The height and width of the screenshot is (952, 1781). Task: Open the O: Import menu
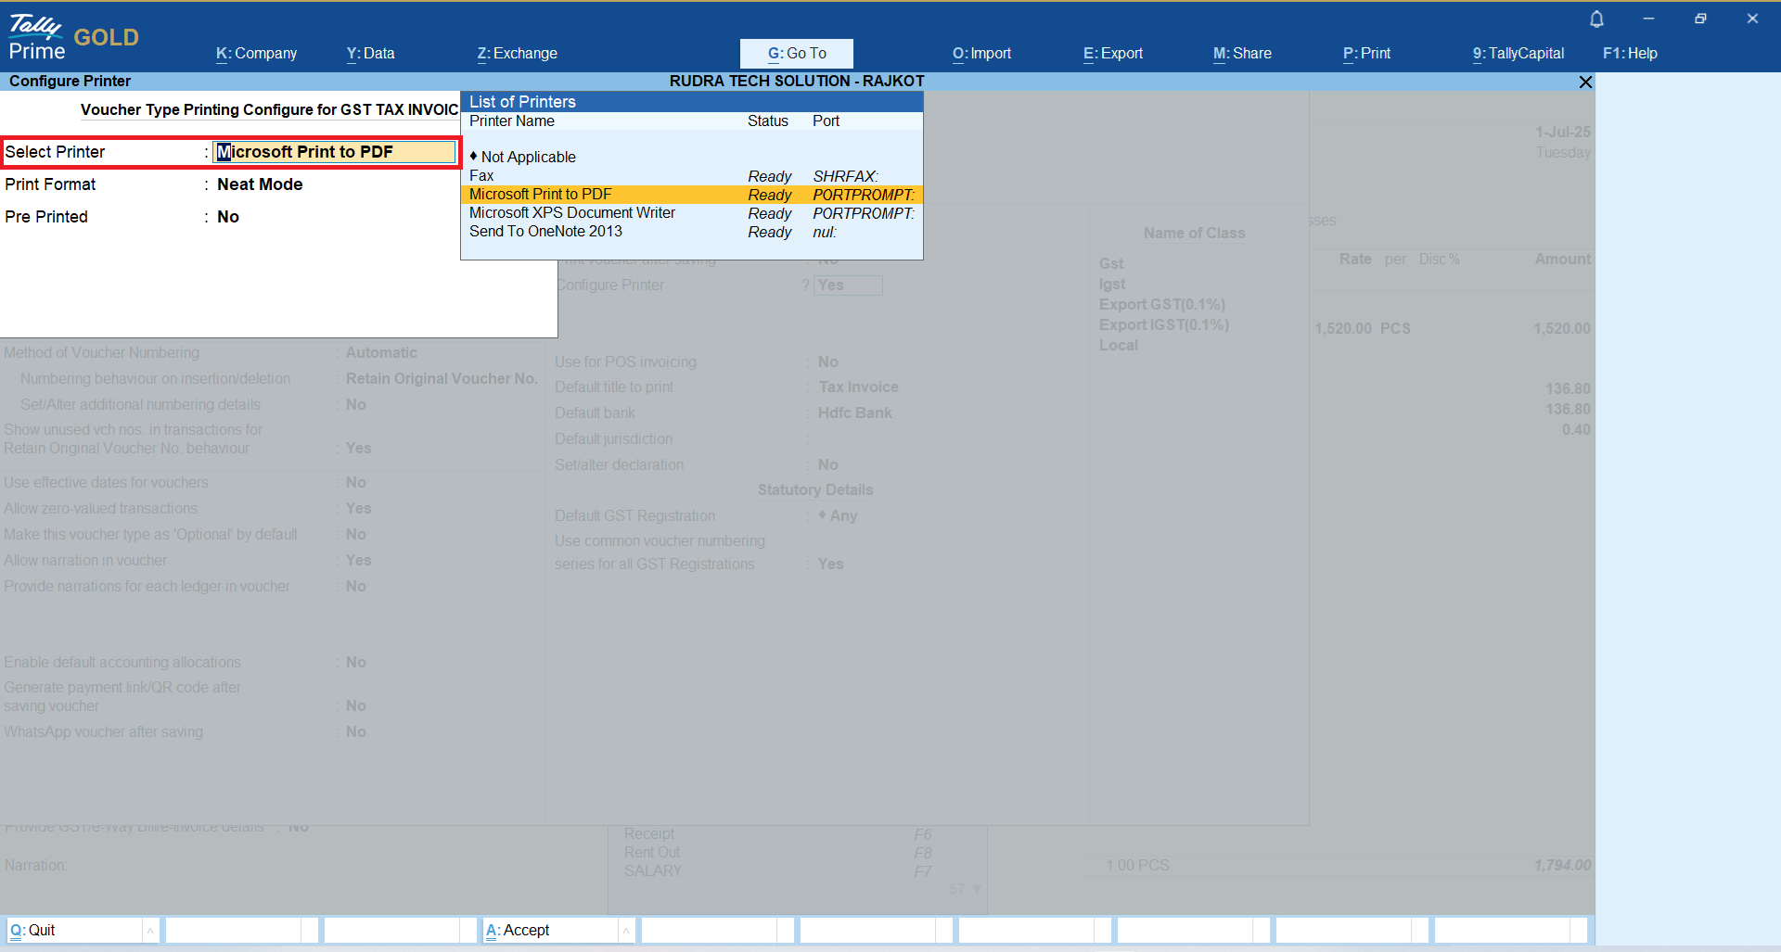(x=981, y=54)
